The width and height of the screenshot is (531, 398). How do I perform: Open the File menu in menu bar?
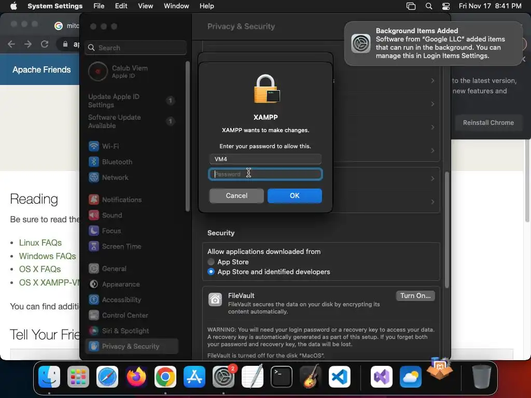99,6
